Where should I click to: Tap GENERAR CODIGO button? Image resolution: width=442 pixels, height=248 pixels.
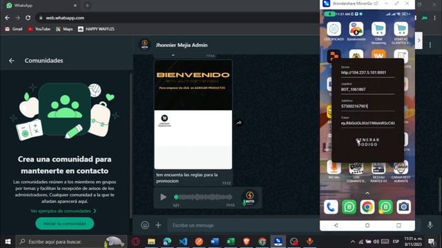coord(367,142)
